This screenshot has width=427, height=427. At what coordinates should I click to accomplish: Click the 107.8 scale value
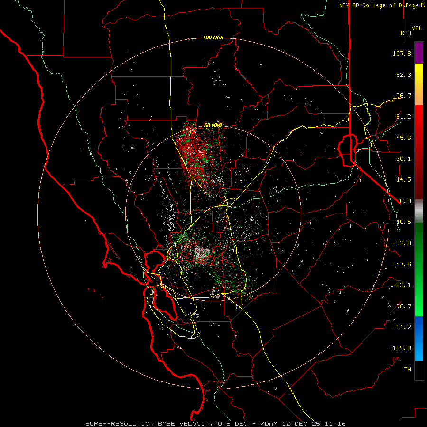[x=402, y=53]
